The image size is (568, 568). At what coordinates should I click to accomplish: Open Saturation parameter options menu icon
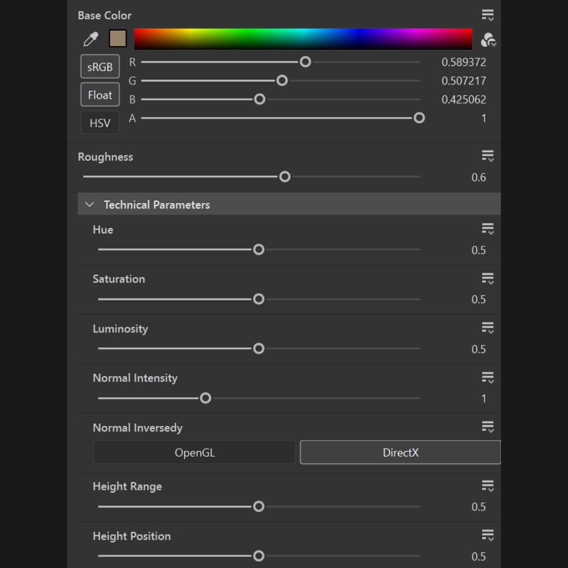pos(488,278)
